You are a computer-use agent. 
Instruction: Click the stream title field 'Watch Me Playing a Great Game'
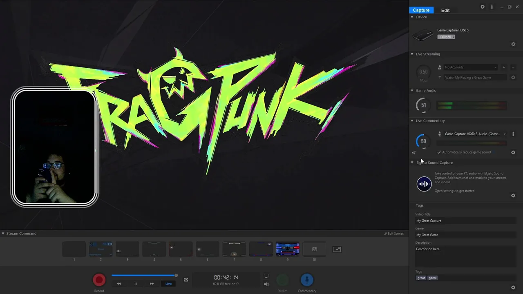(476, 78)
